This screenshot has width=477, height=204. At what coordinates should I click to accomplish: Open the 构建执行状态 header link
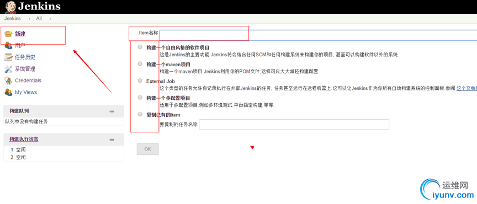click(x=24, y=139)
